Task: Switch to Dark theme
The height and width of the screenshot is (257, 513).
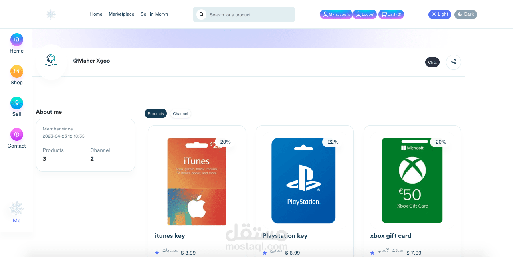Action: 466,14
